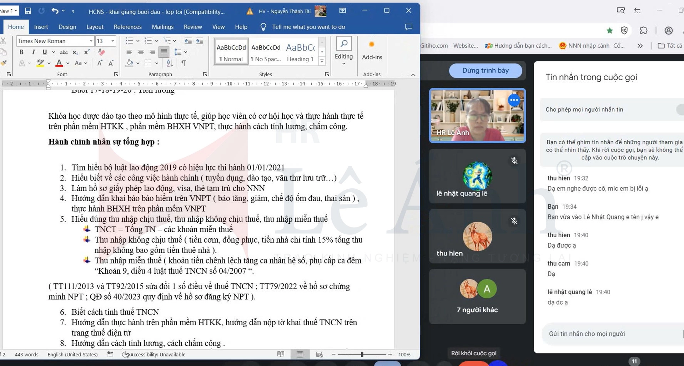This screenshot has height=366, width=684.
Task: Switch to the Layout ribbon tab
Action: tap(95, 27)
